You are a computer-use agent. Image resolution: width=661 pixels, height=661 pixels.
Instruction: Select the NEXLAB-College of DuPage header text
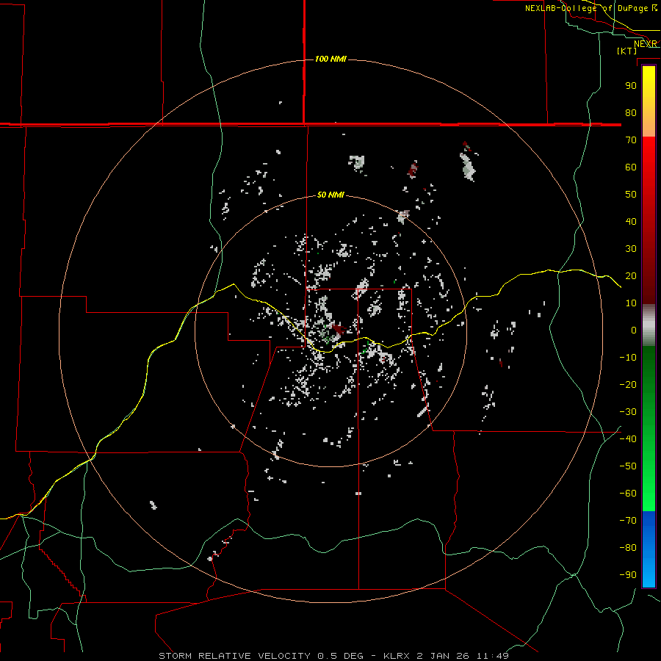[588, 8]
